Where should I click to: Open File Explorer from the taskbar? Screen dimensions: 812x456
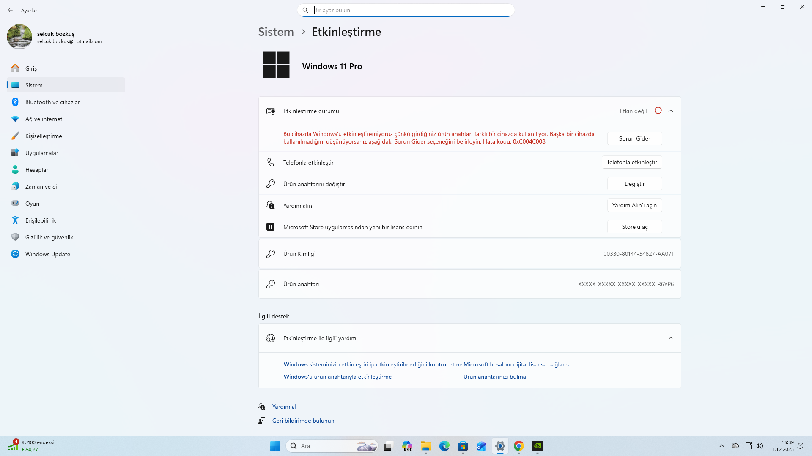(x=426, y=446)
